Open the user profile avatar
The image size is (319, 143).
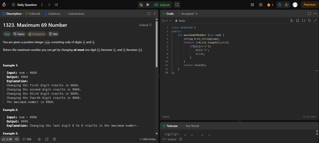tap(295, 5)
